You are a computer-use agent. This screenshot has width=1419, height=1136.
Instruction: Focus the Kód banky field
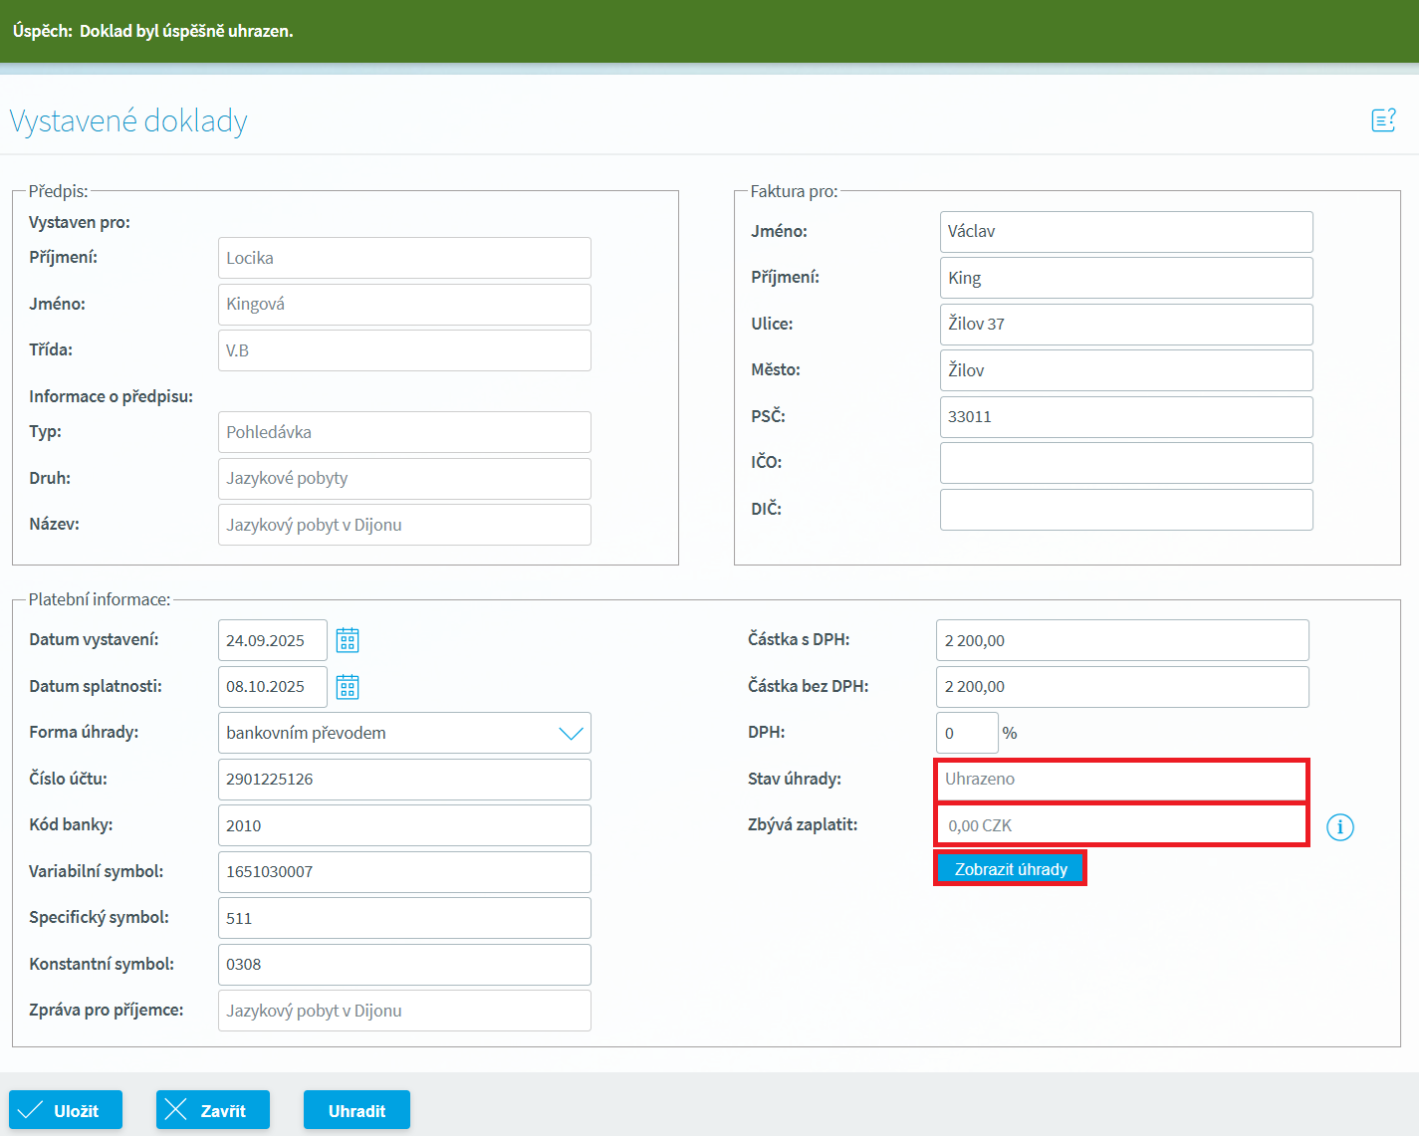(404, 825)
